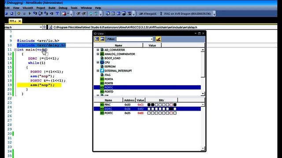Open the Edit menu
Viewport: 282px width, 158px height.
point(7,8)
